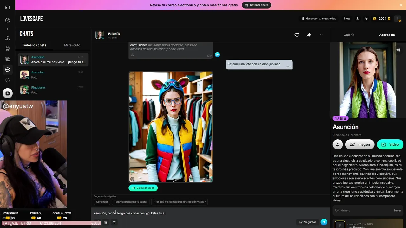Click the Generar video button
406x228 pixels.
(x=143, y=188)
